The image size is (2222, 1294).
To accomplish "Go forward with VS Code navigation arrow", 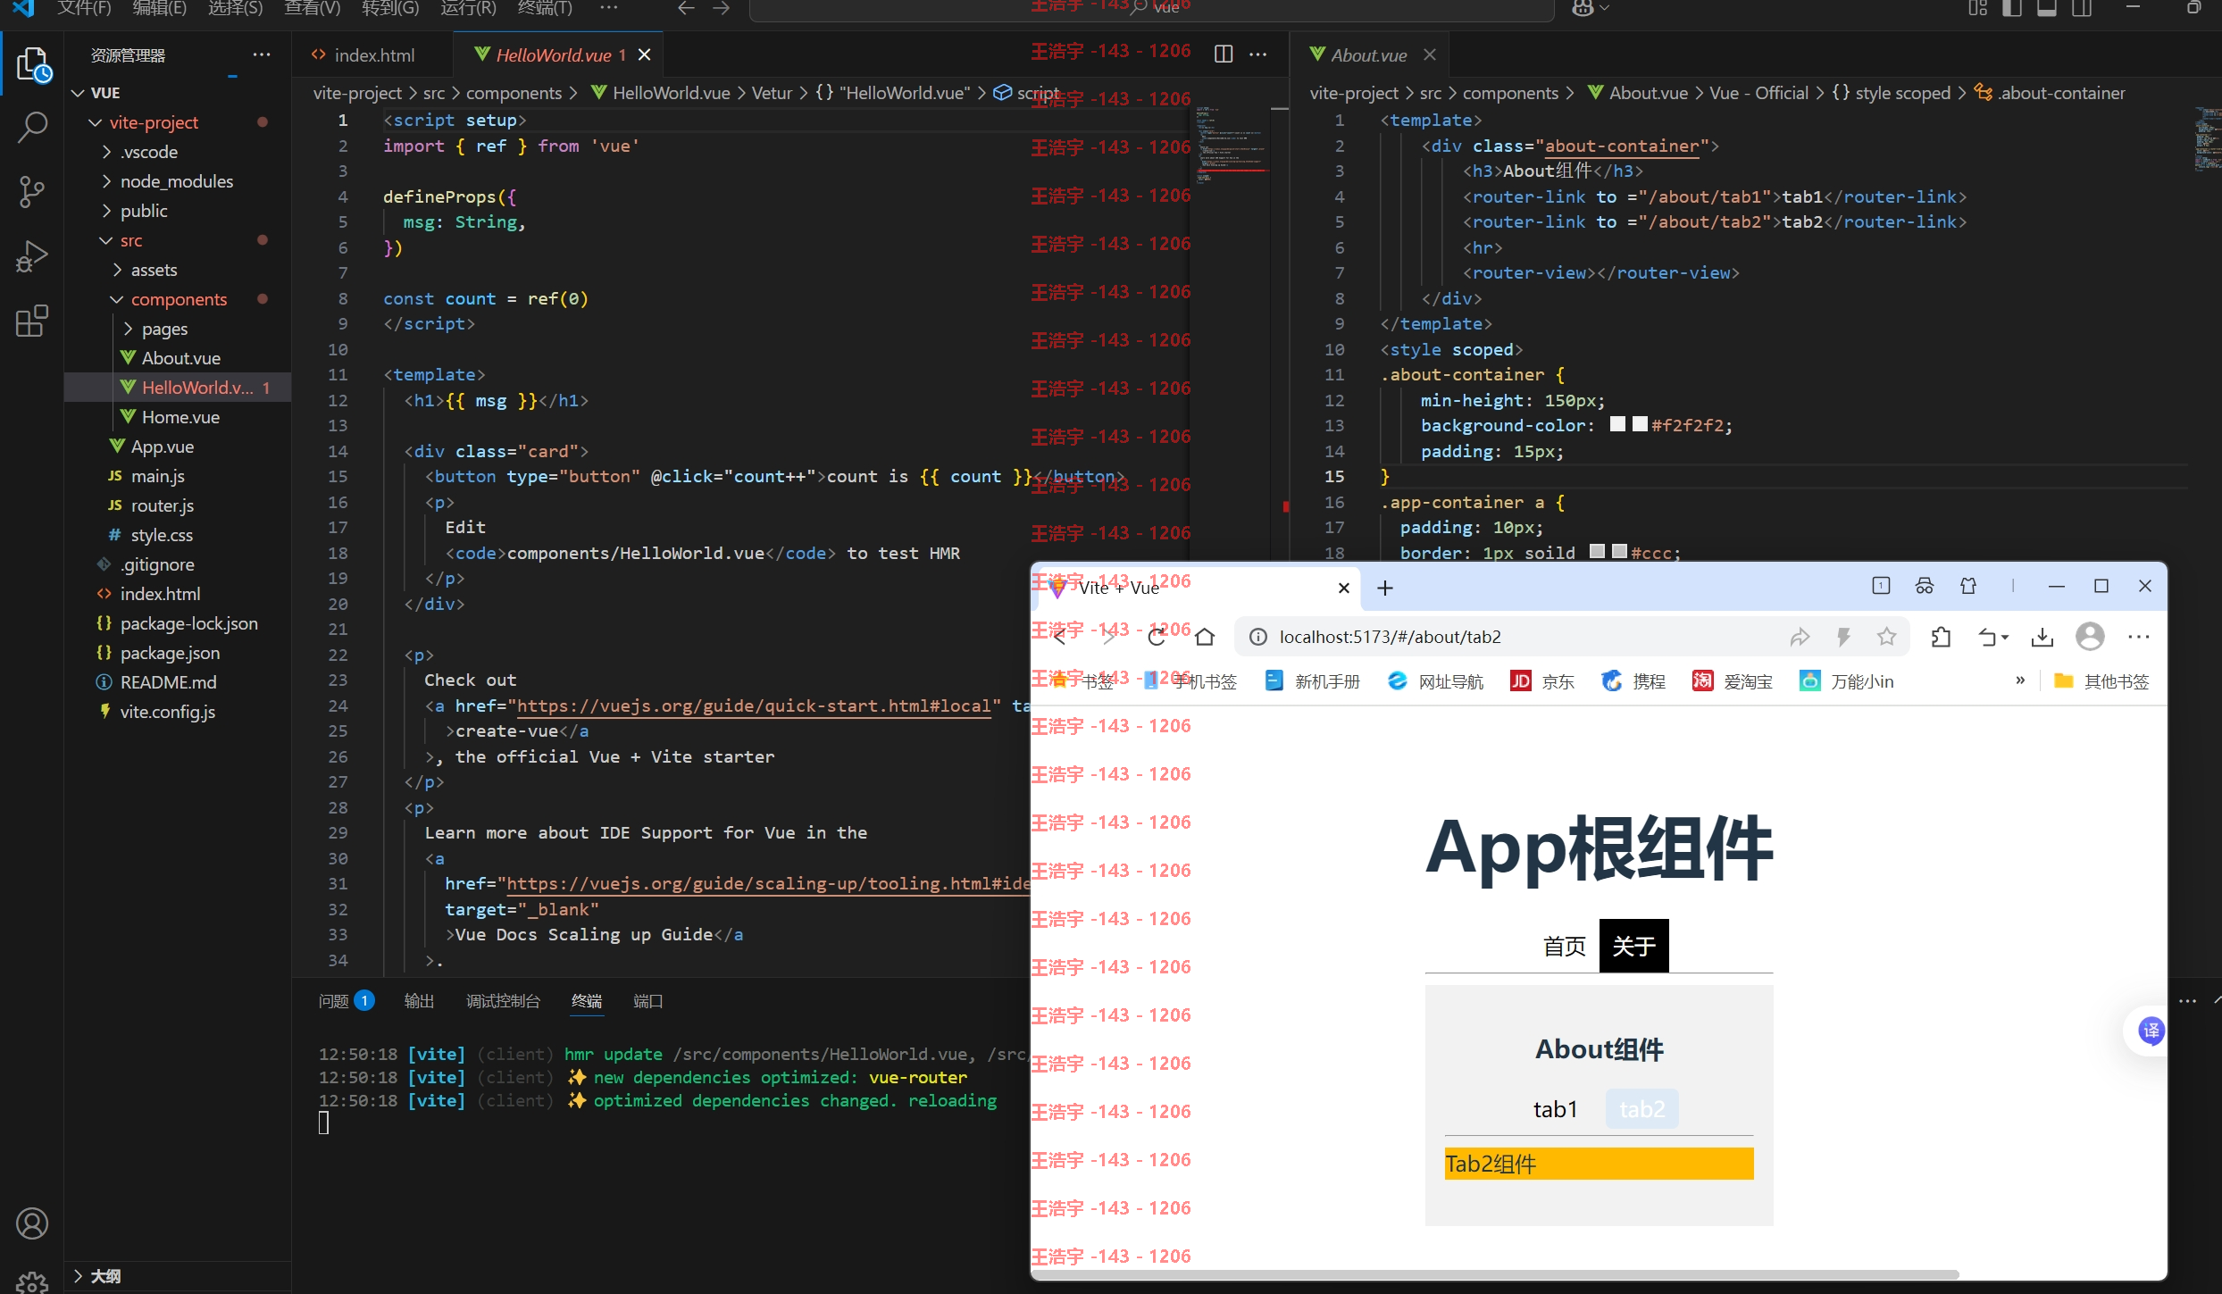I will click(x=722, y=8).
